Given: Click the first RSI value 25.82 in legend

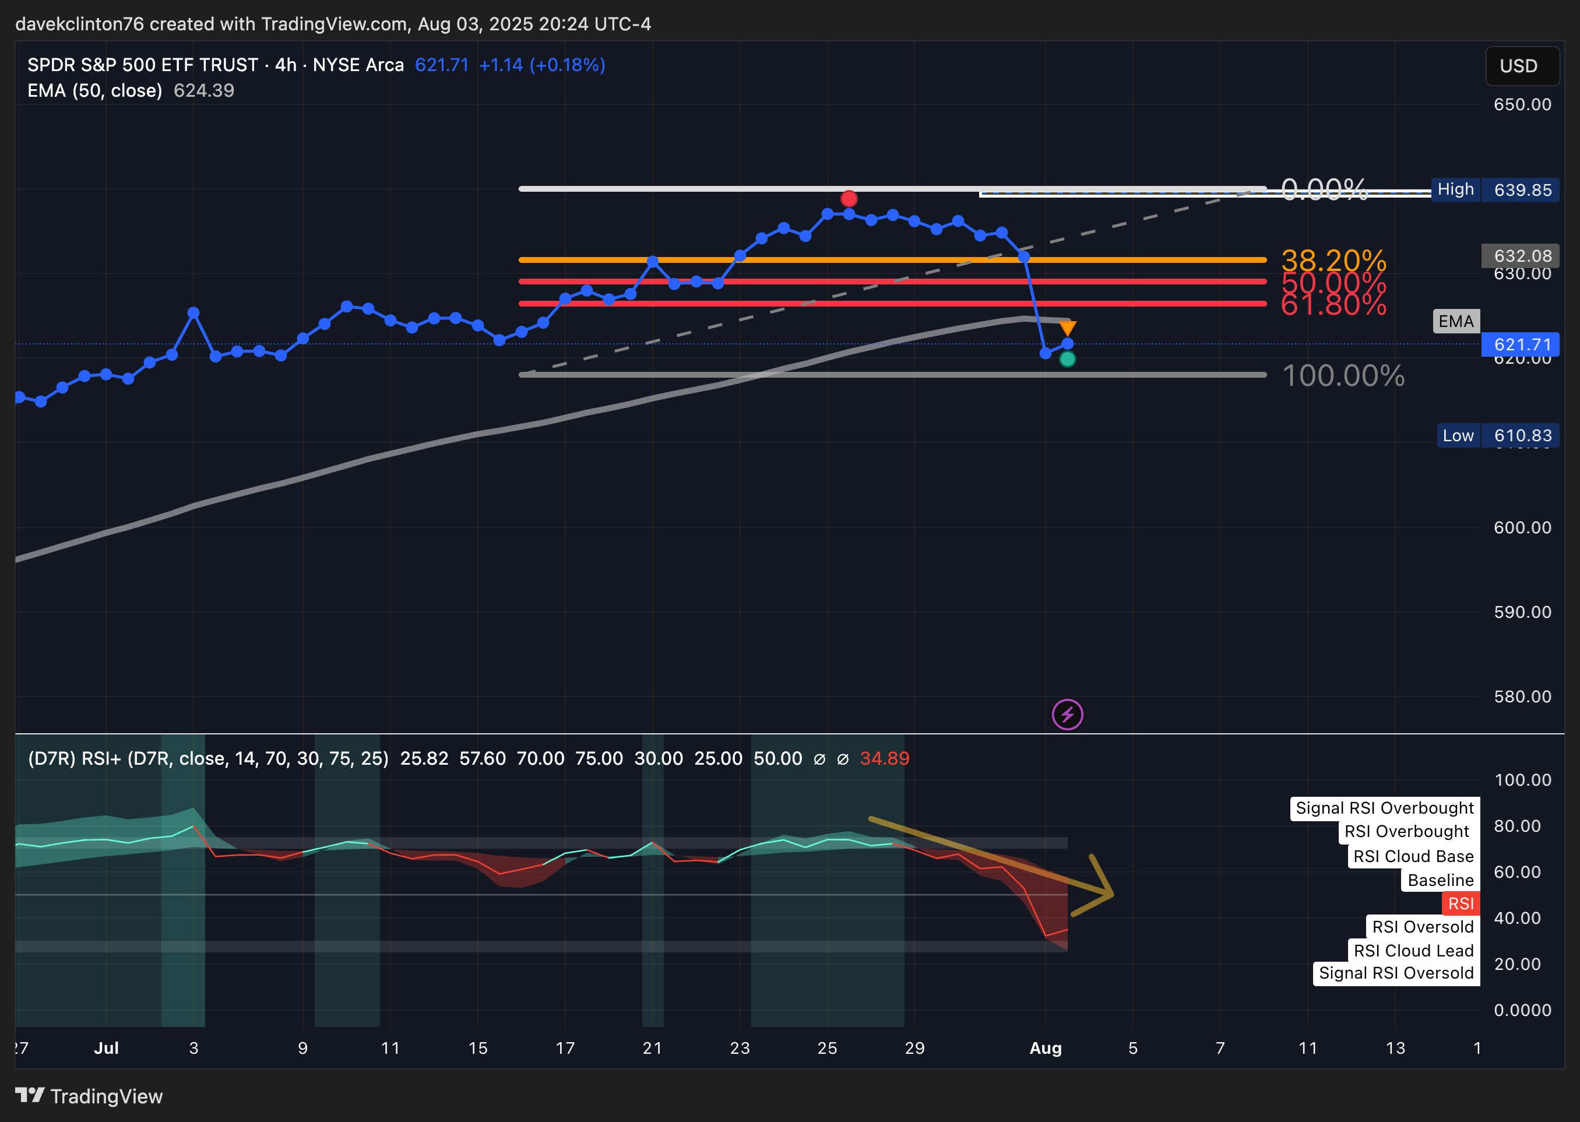Looking at the screenshot, I should click(424, 759).
